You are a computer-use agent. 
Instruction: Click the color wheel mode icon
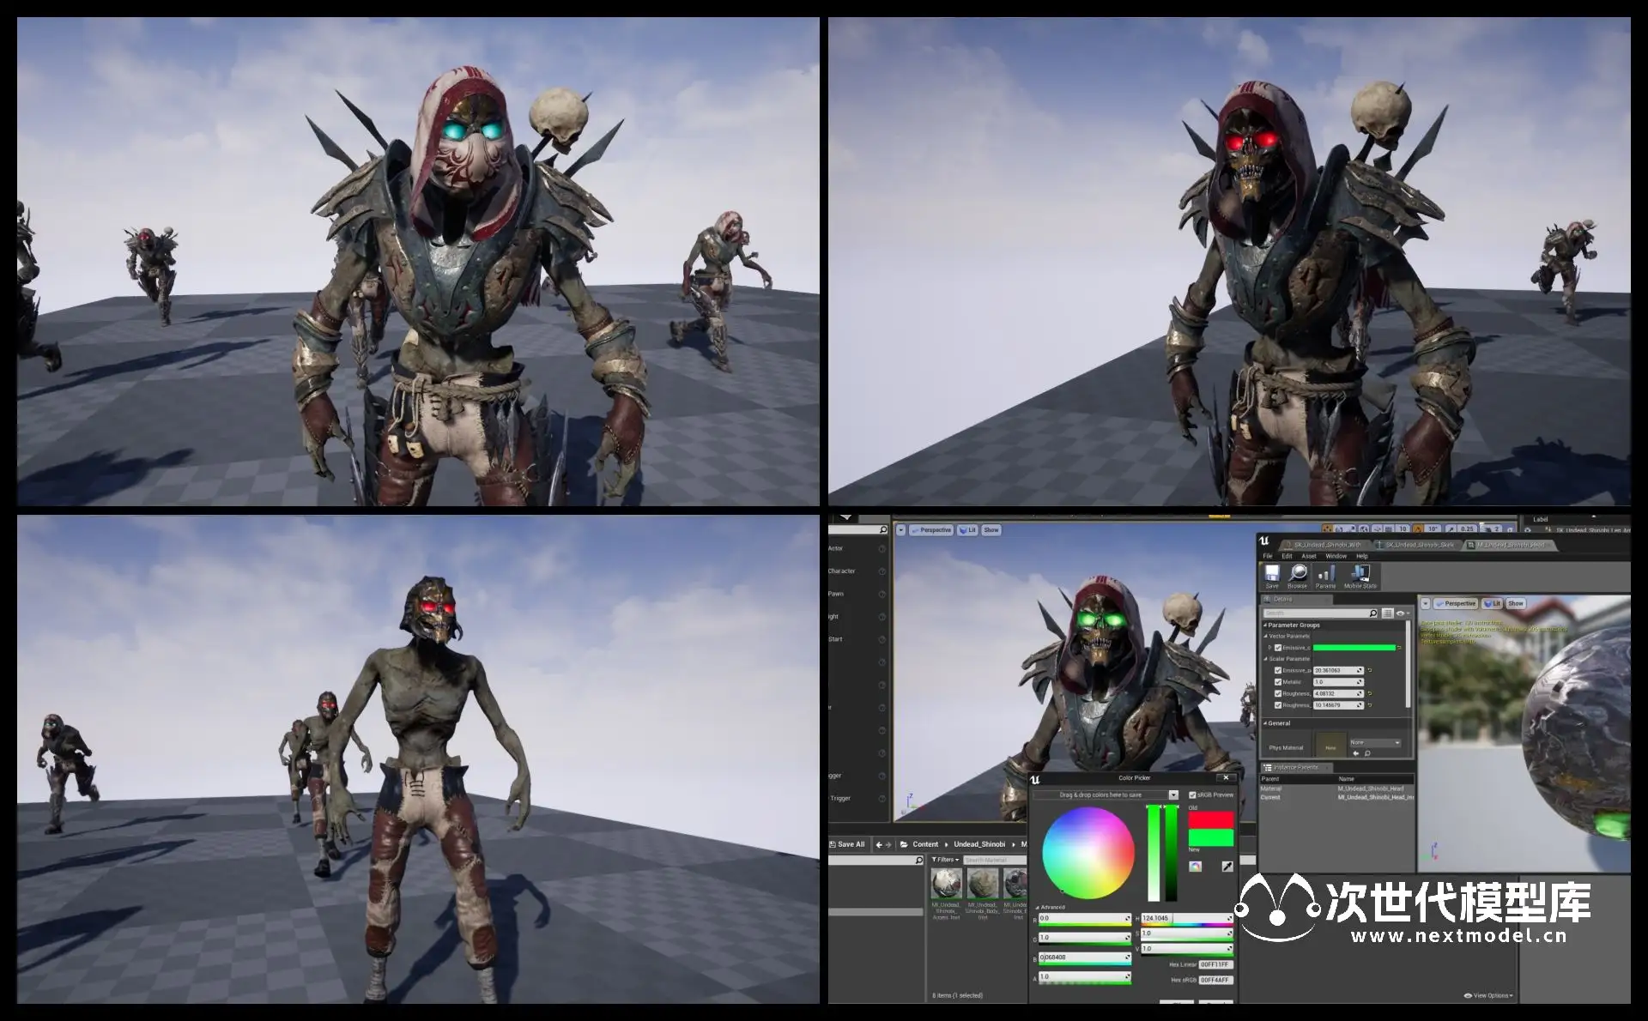tap(1195, 867)
